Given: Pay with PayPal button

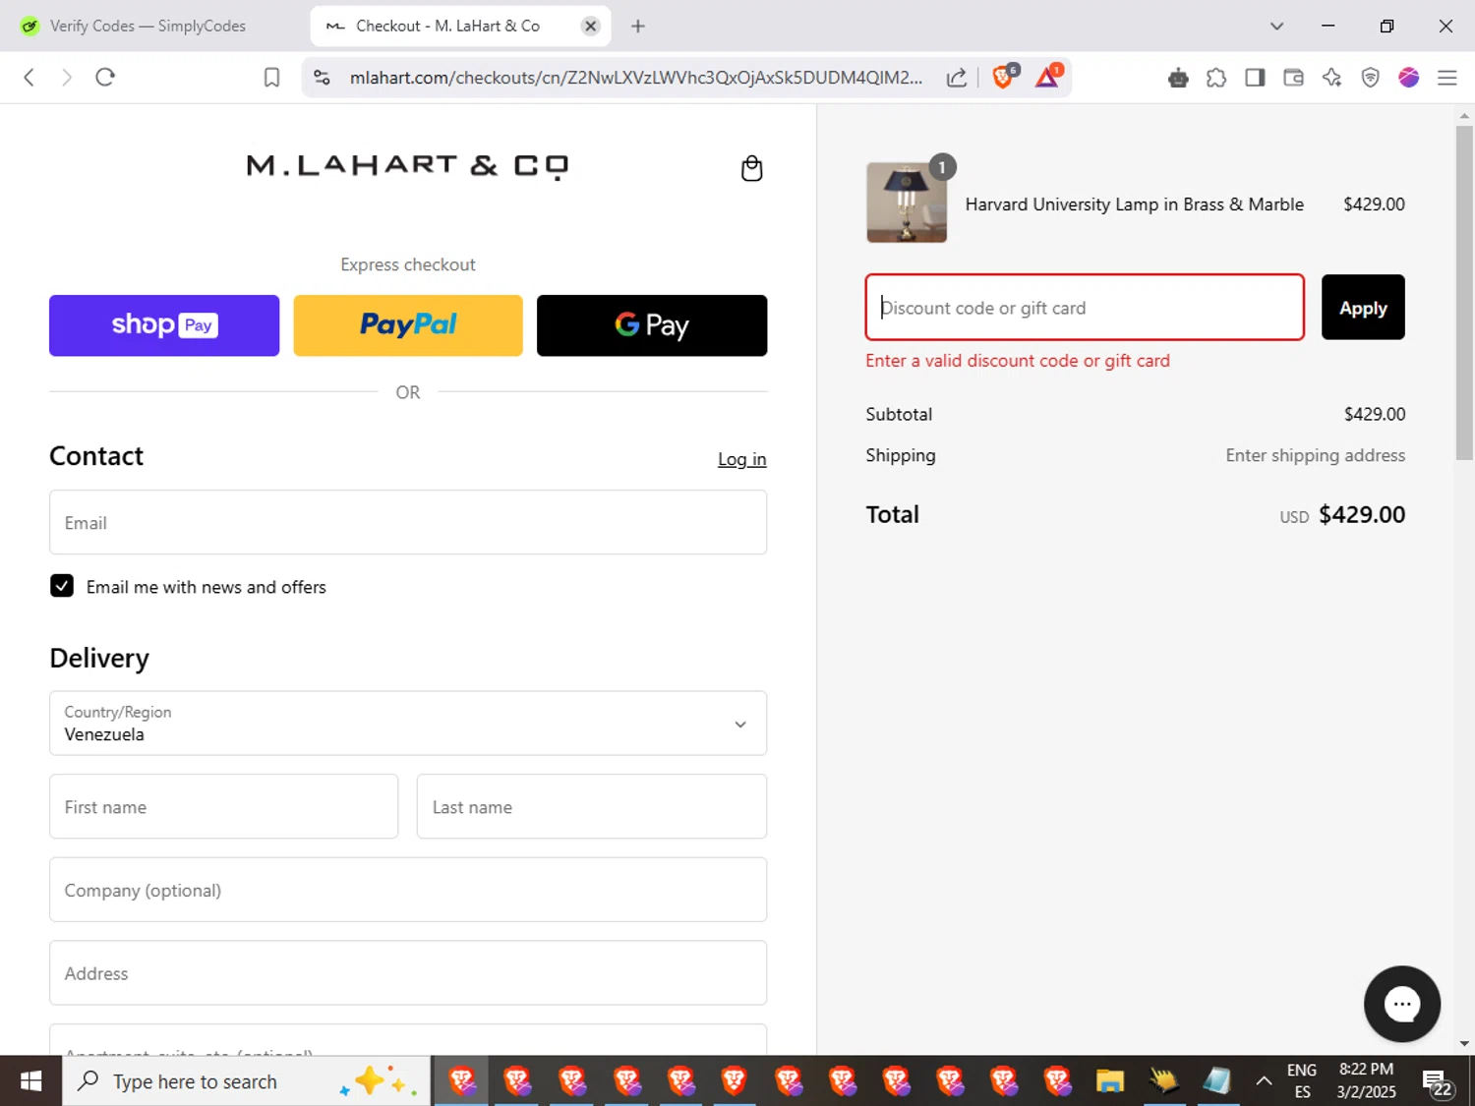Looking at the screenshot, I should coord(408,325).
